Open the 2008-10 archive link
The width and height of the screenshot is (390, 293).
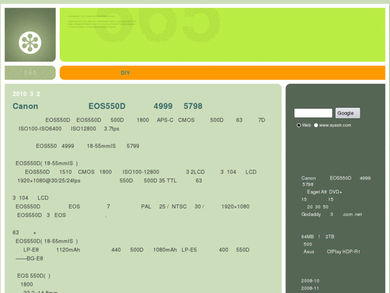tap(310, 281)
